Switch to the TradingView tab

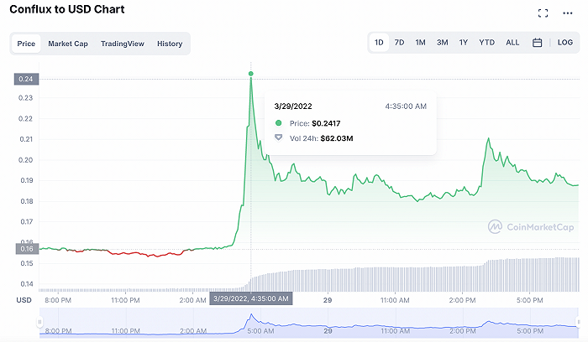123,44
